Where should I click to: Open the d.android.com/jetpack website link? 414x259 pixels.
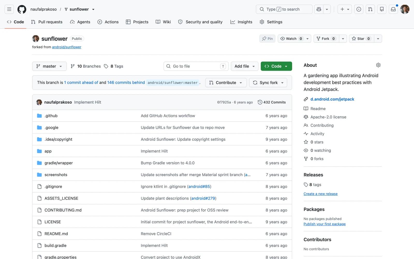point(332,99)
